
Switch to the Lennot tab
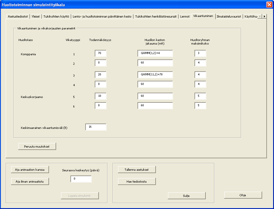(x=185, y=16)
